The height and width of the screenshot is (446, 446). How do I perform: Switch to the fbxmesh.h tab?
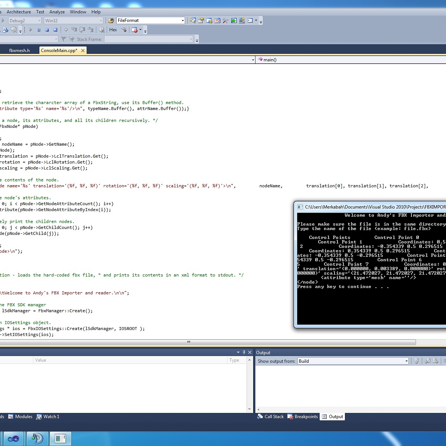pyautogui.click(x=19, y=51)
